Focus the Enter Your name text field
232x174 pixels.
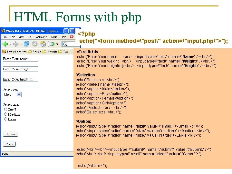click(20, 64)
